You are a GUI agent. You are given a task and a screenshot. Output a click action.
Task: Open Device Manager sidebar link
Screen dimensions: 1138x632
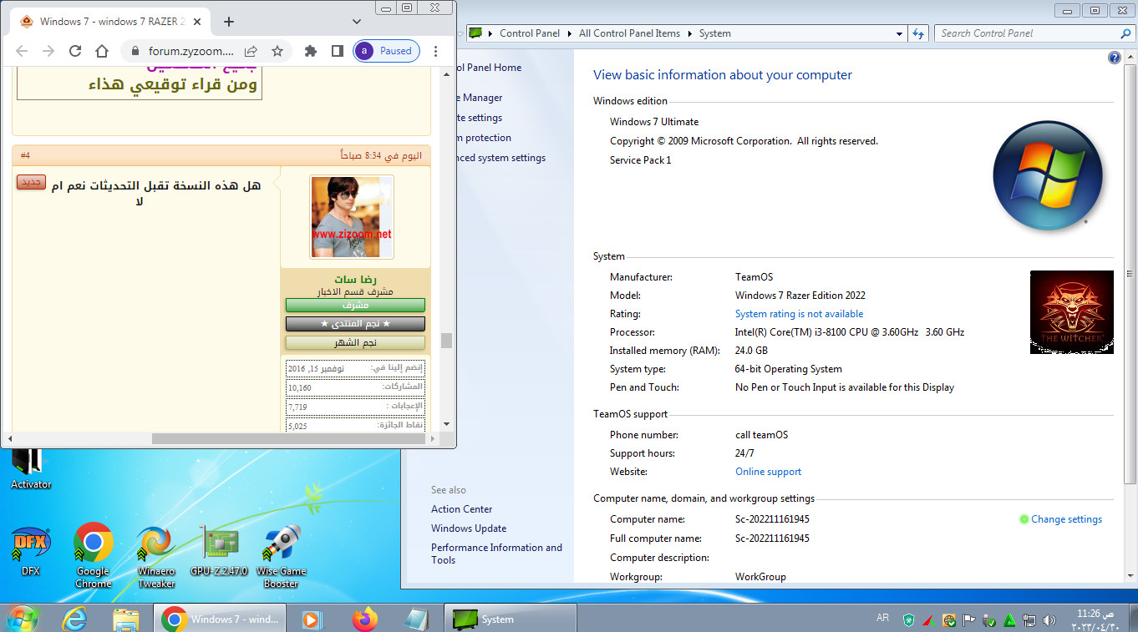pyautogui.click(x=480, y=98)
